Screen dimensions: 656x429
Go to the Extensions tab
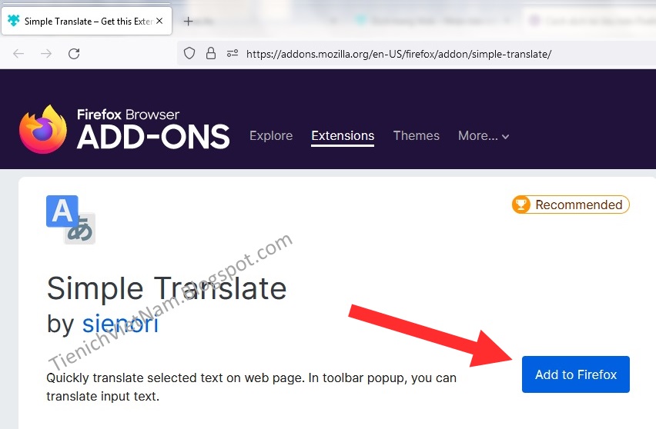(x=343, y=136)
